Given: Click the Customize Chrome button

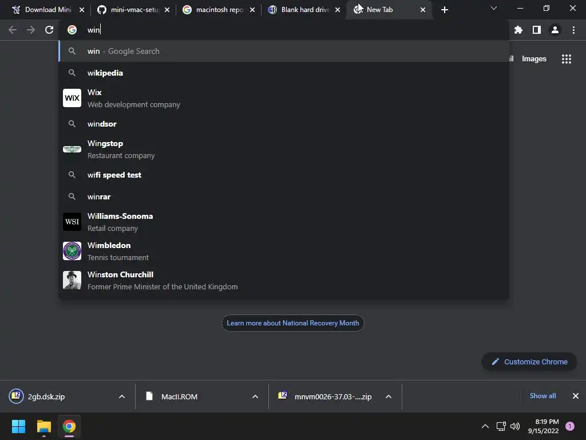Looking at the screenshot, I should click(529, 362).
